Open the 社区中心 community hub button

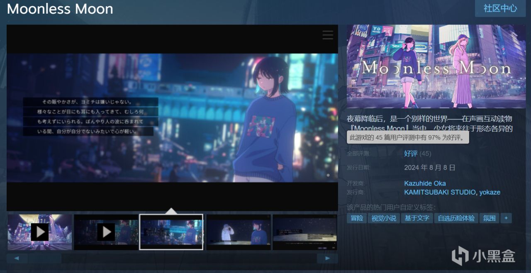pos(500,8)
